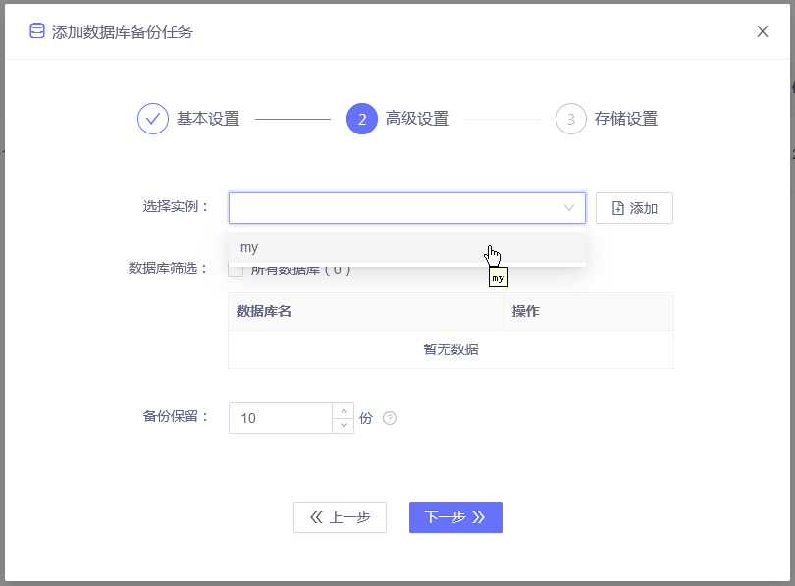Image resolution: width=795 pixels, height=586 pixels.
Task: Click the step 2 numbered circle
Action: (x=362, y=119)
